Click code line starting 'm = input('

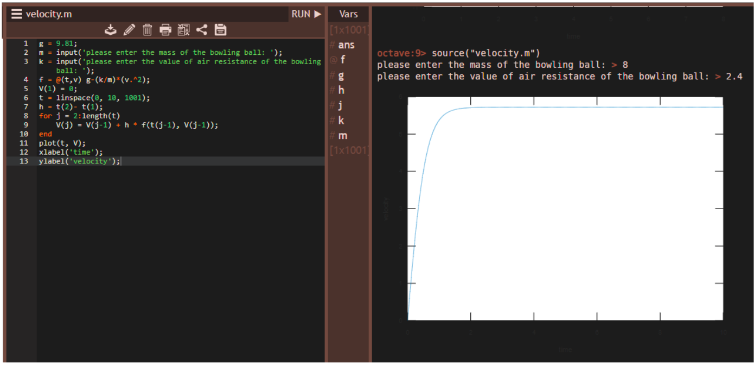coord(161,53)
